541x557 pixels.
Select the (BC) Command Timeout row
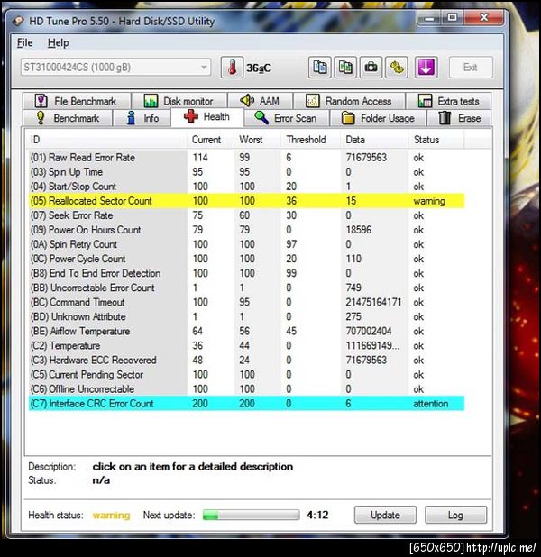246,302
